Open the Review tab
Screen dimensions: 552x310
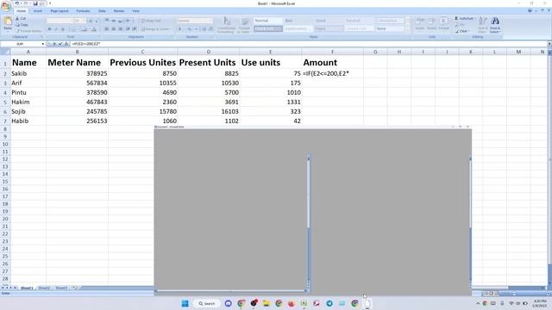(119, 11)
